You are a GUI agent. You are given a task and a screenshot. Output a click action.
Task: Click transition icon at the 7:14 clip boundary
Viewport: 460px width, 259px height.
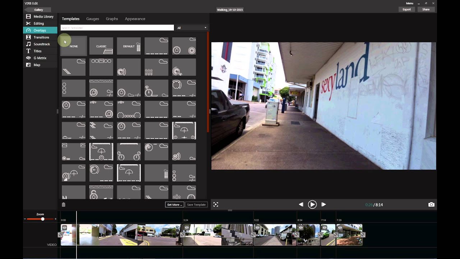(x=320, y=235)
